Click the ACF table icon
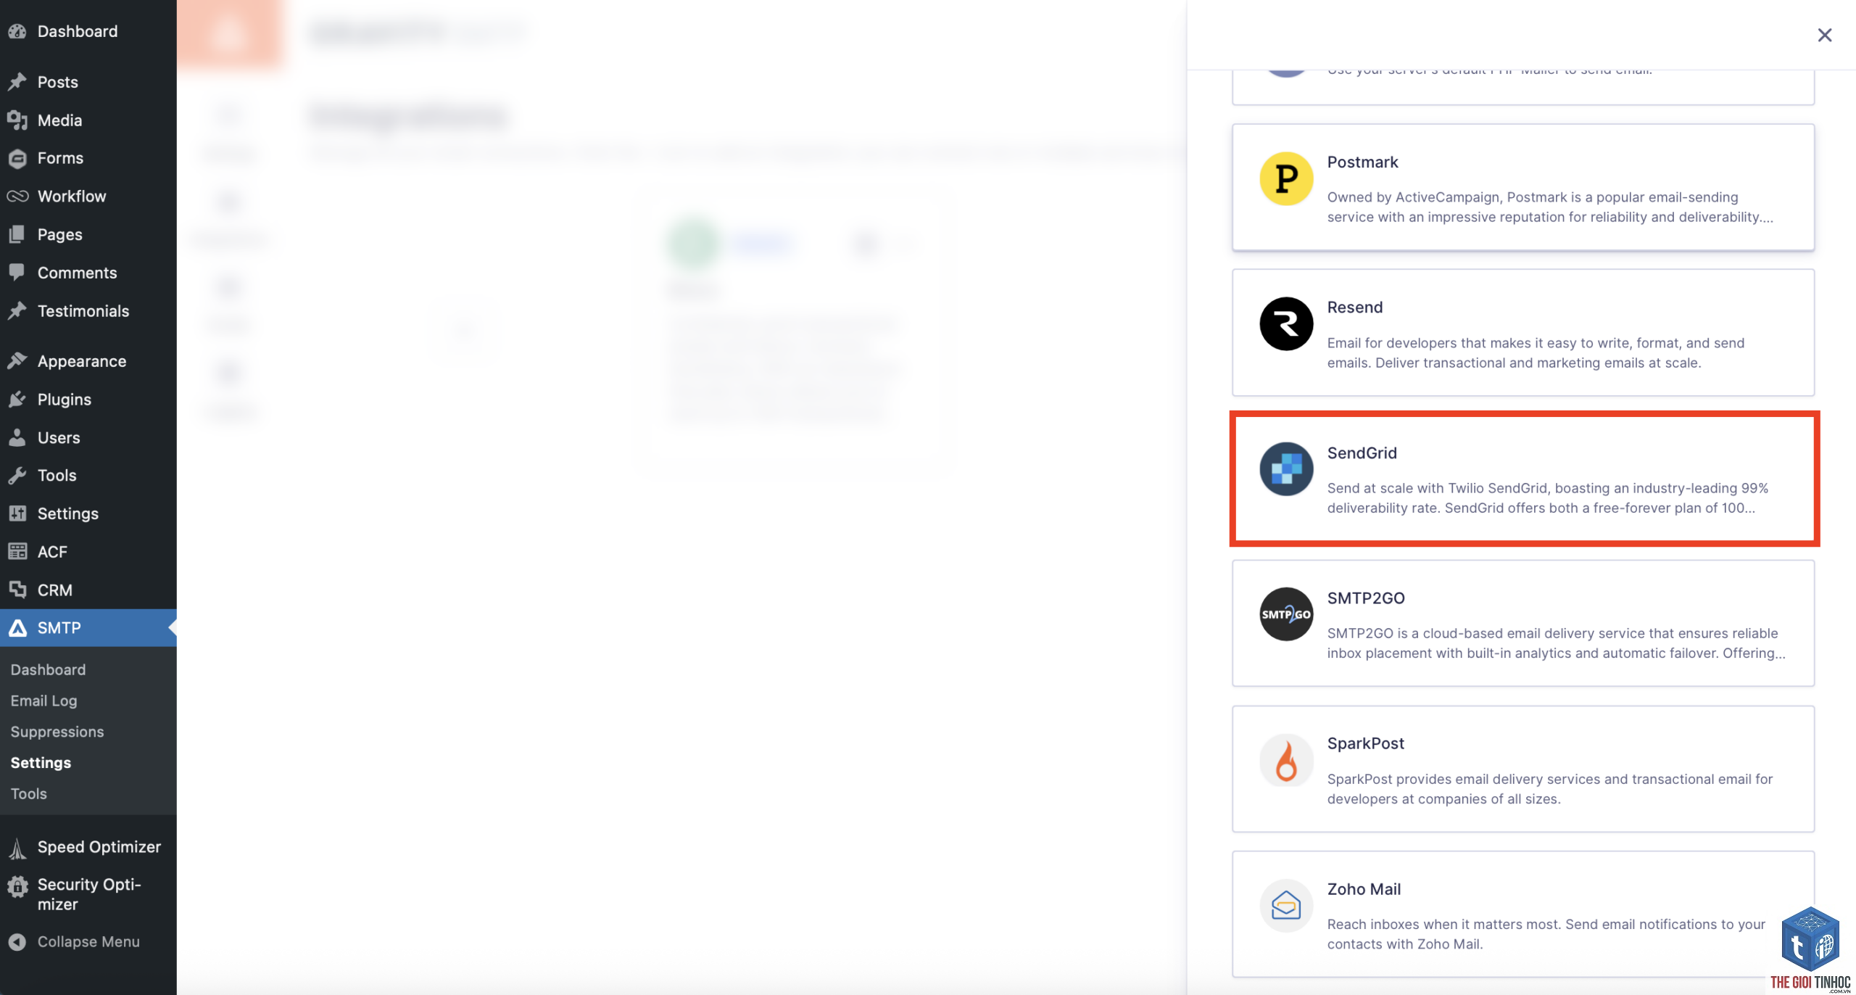1856x995 pixels. click(17, 551)
